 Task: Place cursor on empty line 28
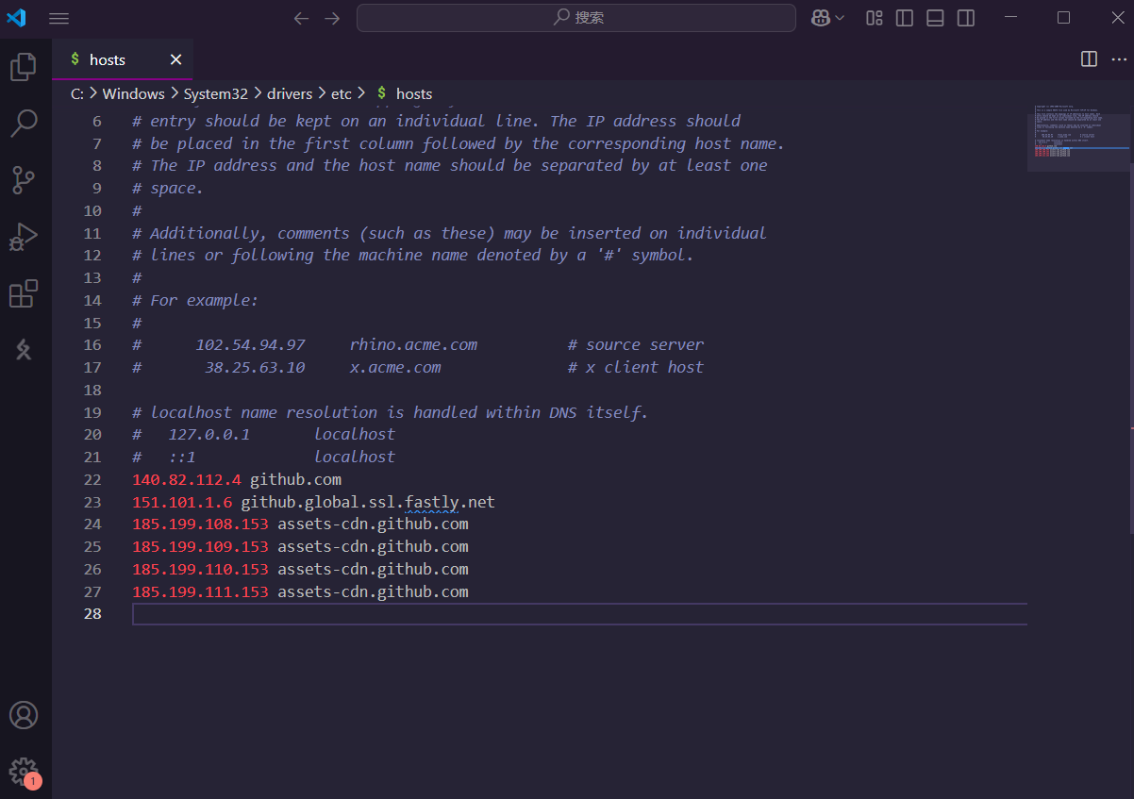(x=579, y=614)
